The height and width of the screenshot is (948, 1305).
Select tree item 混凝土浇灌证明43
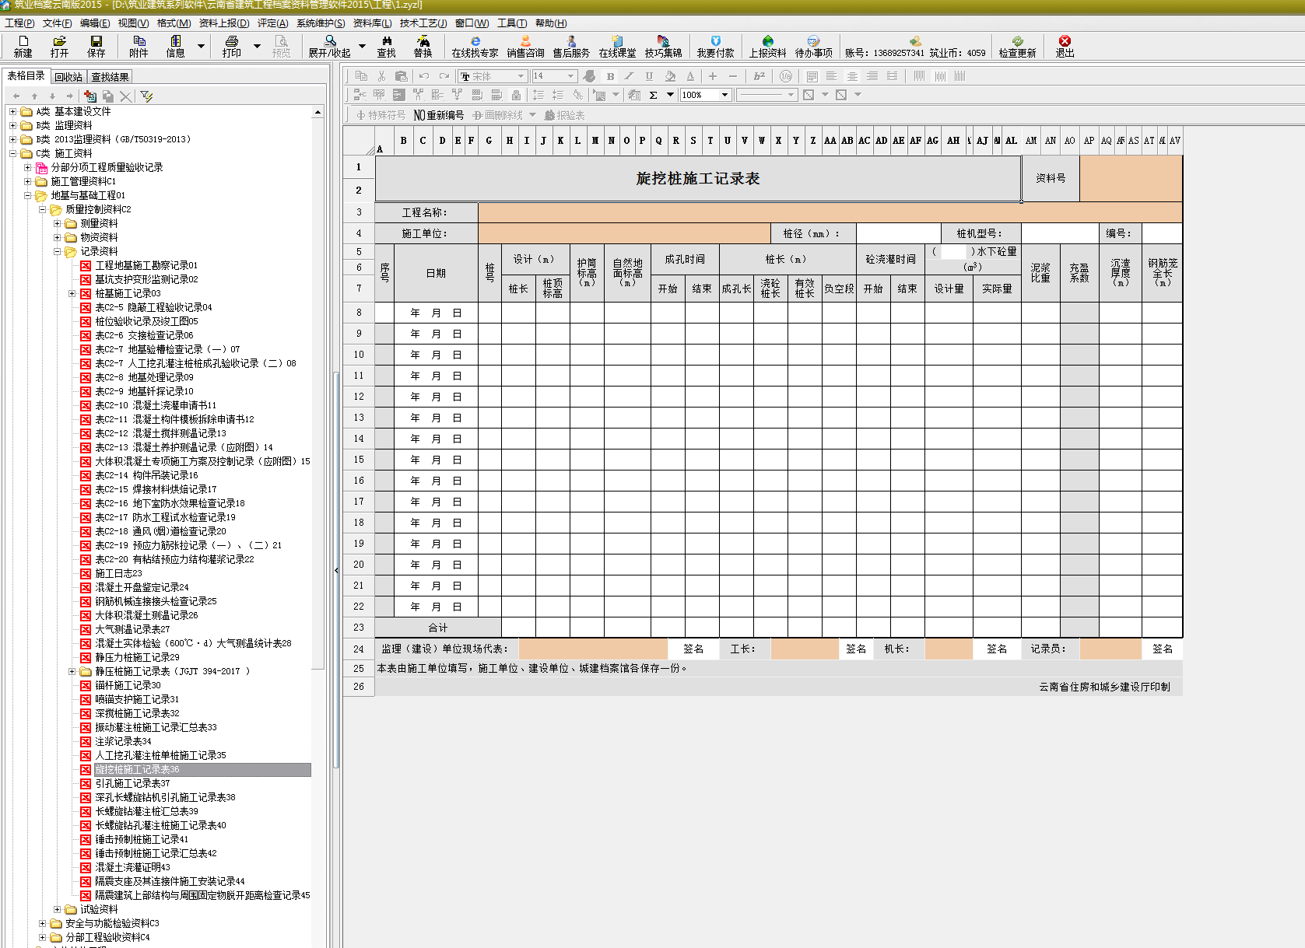(x=132, y=867)
